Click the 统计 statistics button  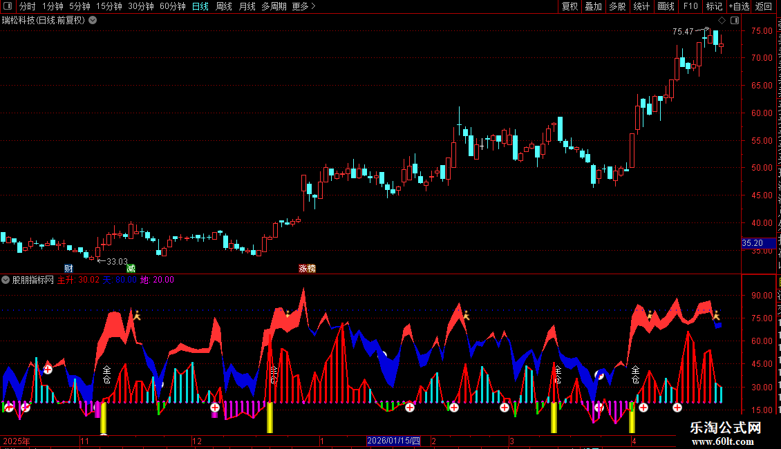[641, 6]
